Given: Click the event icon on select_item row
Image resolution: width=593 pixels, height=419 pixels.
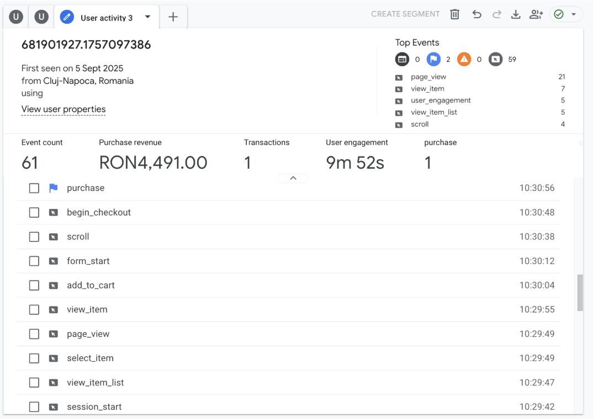Looking at the screenshot, I should [x=54, y=358].
